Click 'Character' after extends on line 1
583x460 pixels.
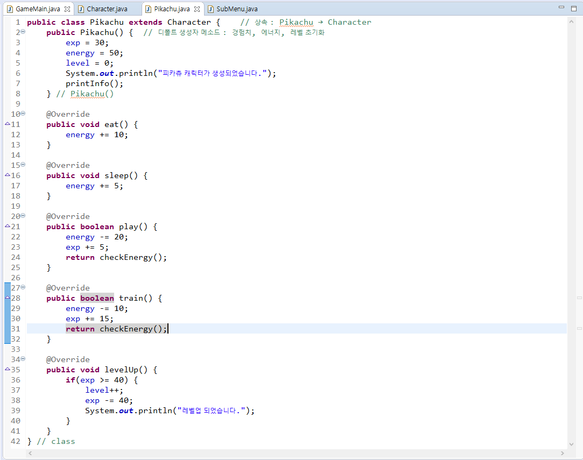pyautogui.click(x=189, y=22)
